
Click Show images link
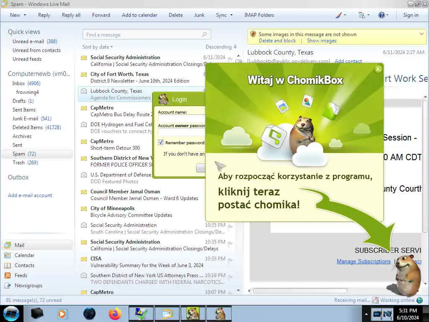point(322,41)
